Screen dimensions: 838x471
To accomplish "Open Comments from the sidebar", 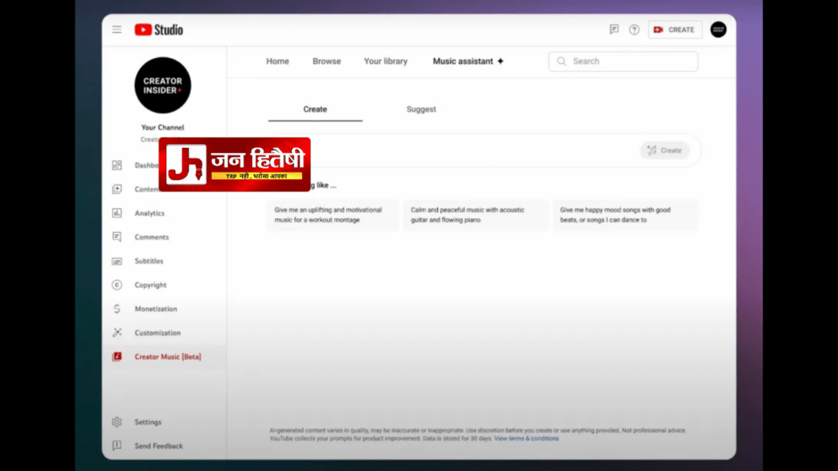I will click(x=151, y=237).
